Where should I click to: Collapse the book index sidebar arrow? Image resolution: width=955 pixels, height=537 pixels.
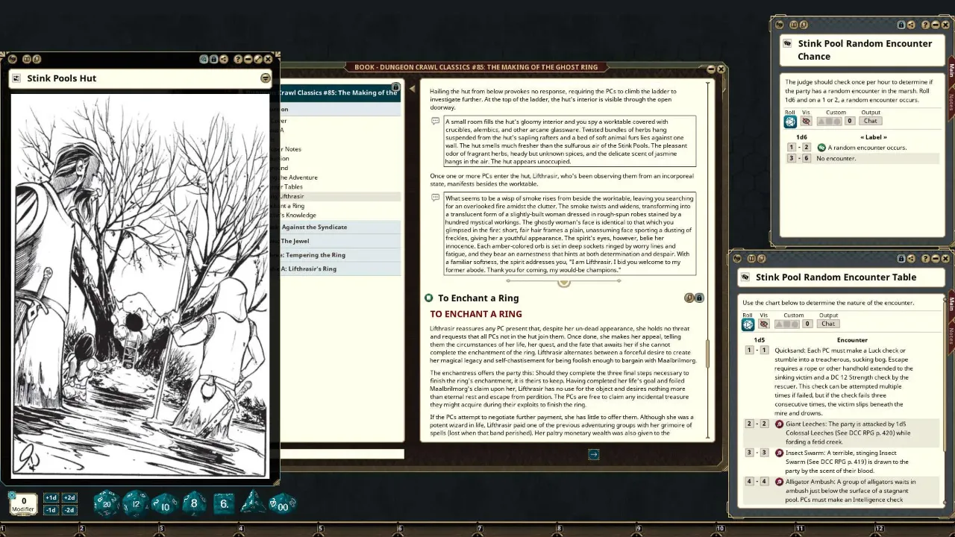point(411,89)
